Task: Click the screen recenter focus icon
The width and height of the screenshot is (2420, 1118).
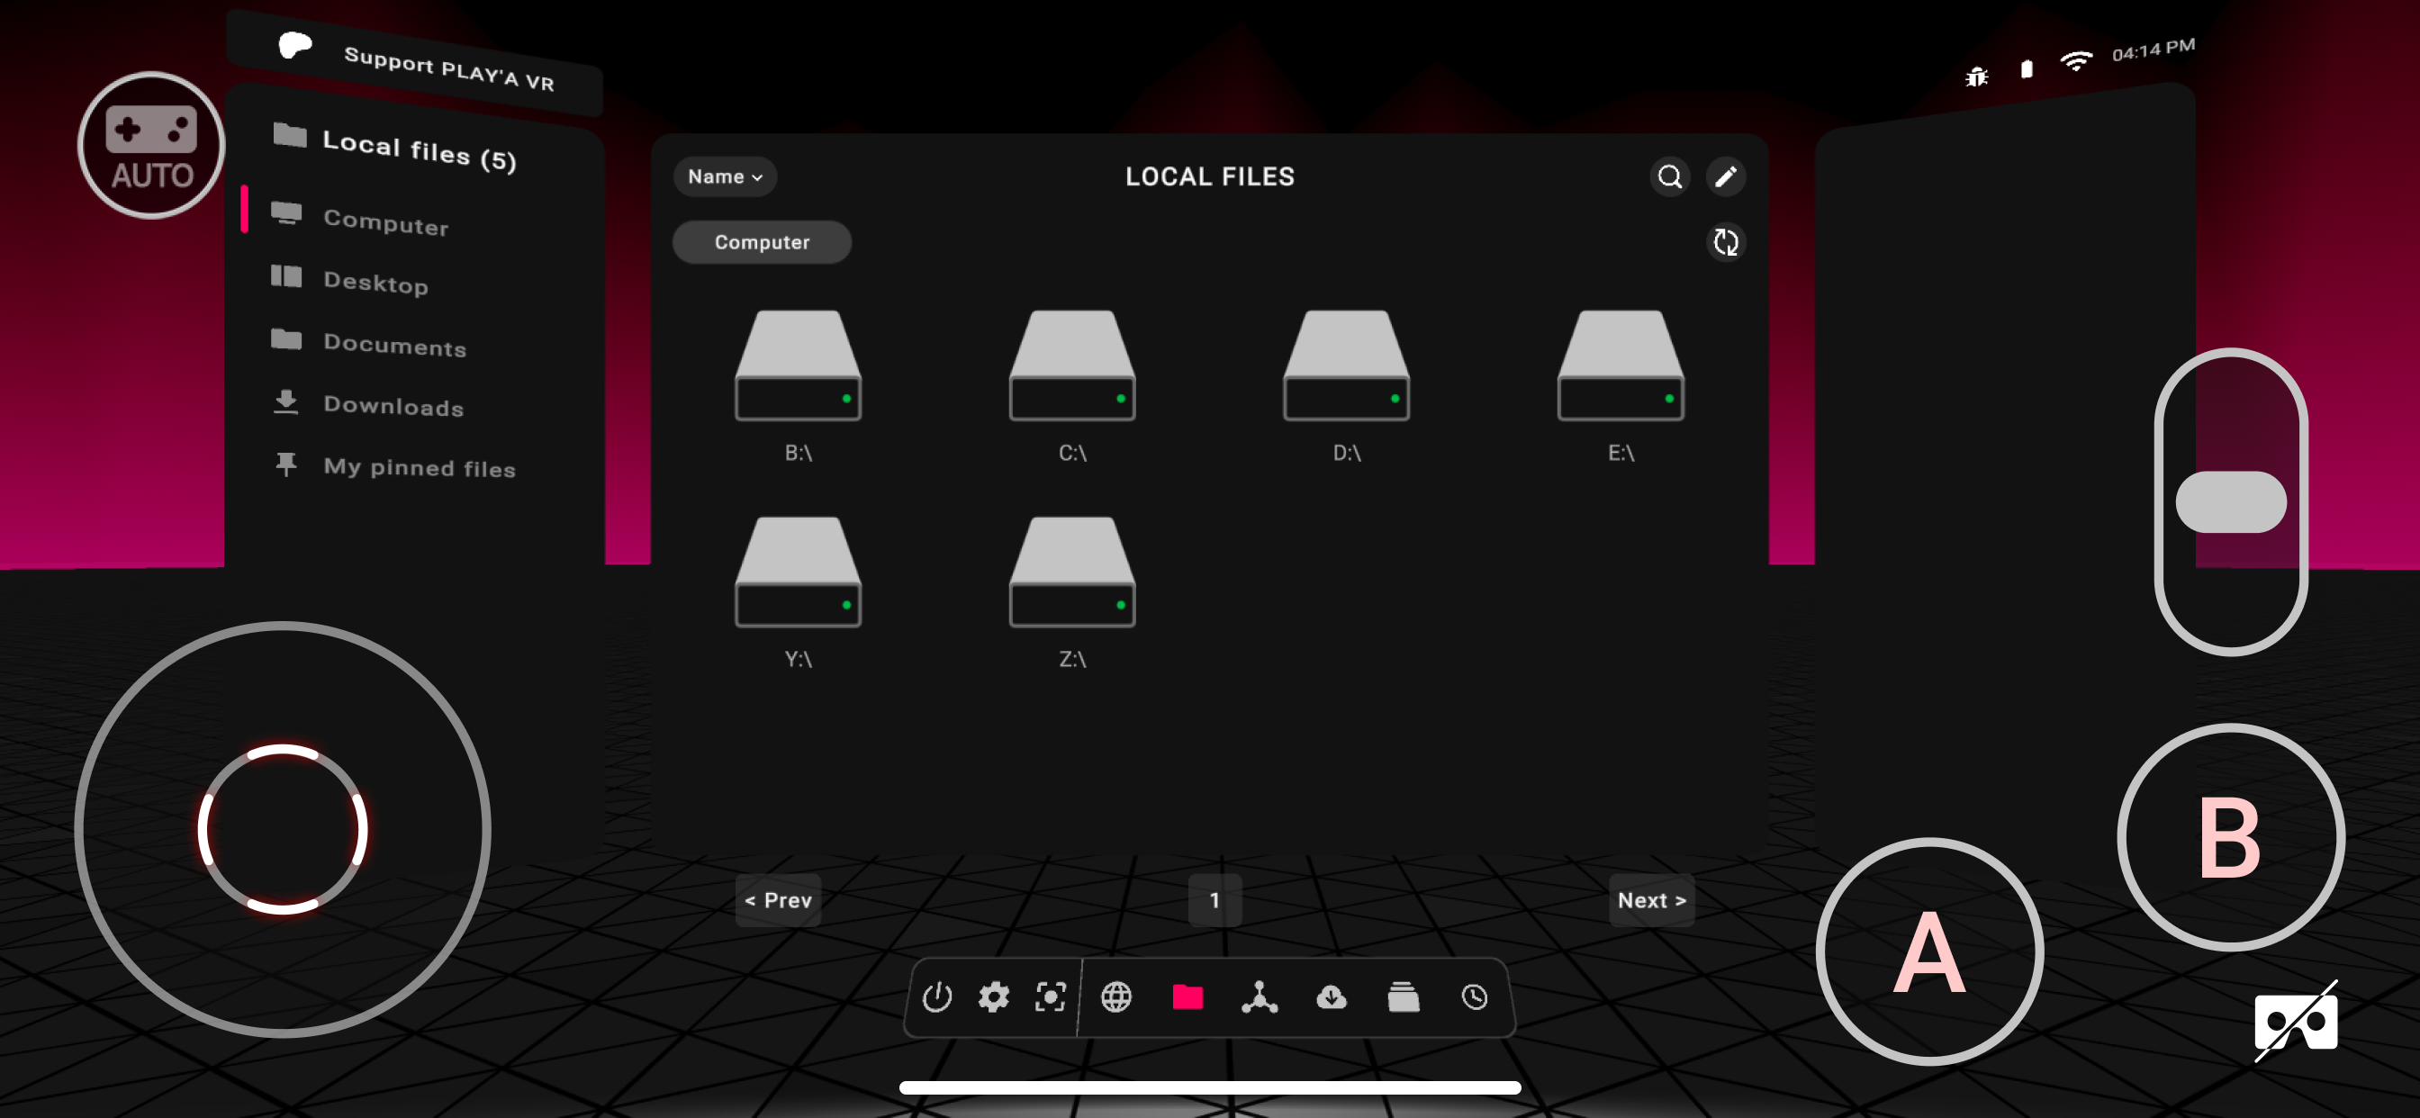Action: click(1050, 996)
